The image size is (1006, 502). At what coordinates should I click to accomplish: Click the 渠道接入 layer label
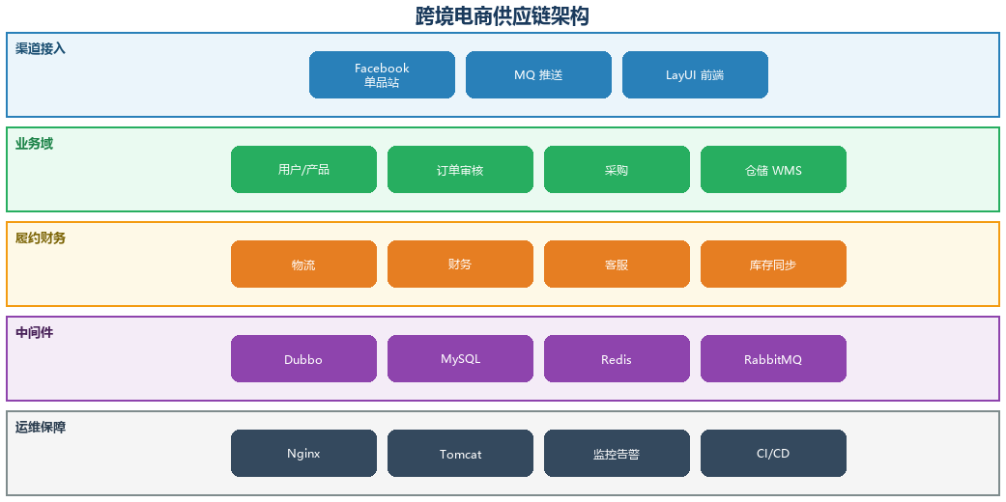click(41, 48)
